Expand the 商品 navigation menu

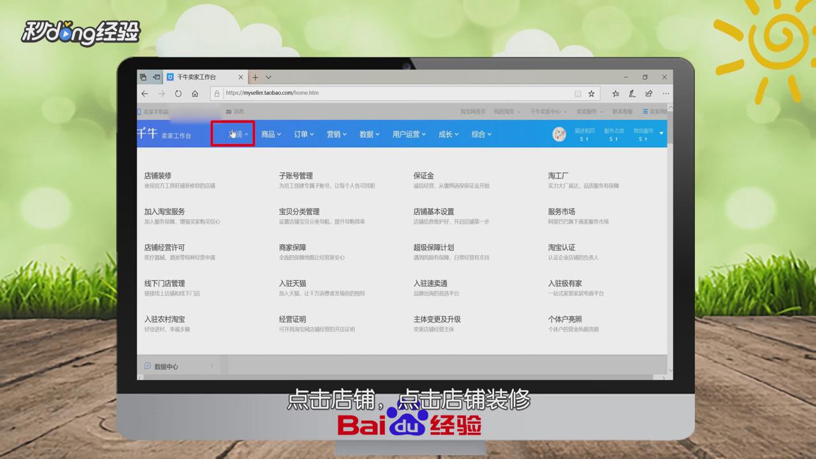click(271, 134)
